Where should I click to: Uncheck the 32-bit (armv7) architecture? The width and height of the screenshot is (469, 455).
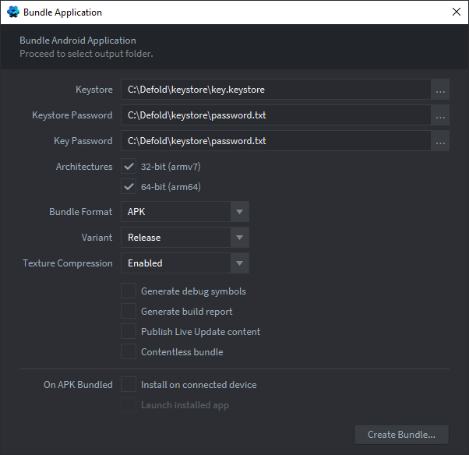click(129, 166)
